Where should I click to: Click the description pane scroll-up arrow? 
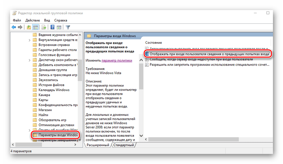pyautogui.click(x=141, y=60)
